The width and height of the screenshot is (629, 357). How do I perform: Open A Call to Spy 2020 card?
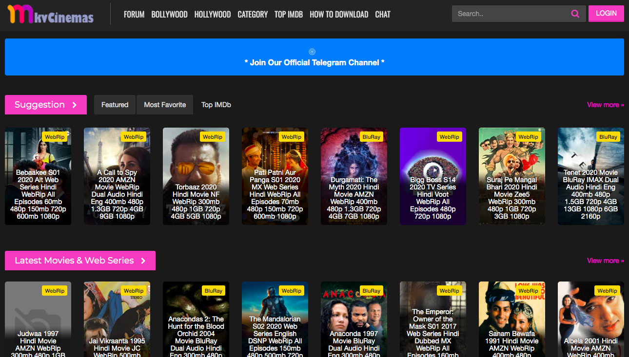(x=117, y=176)
